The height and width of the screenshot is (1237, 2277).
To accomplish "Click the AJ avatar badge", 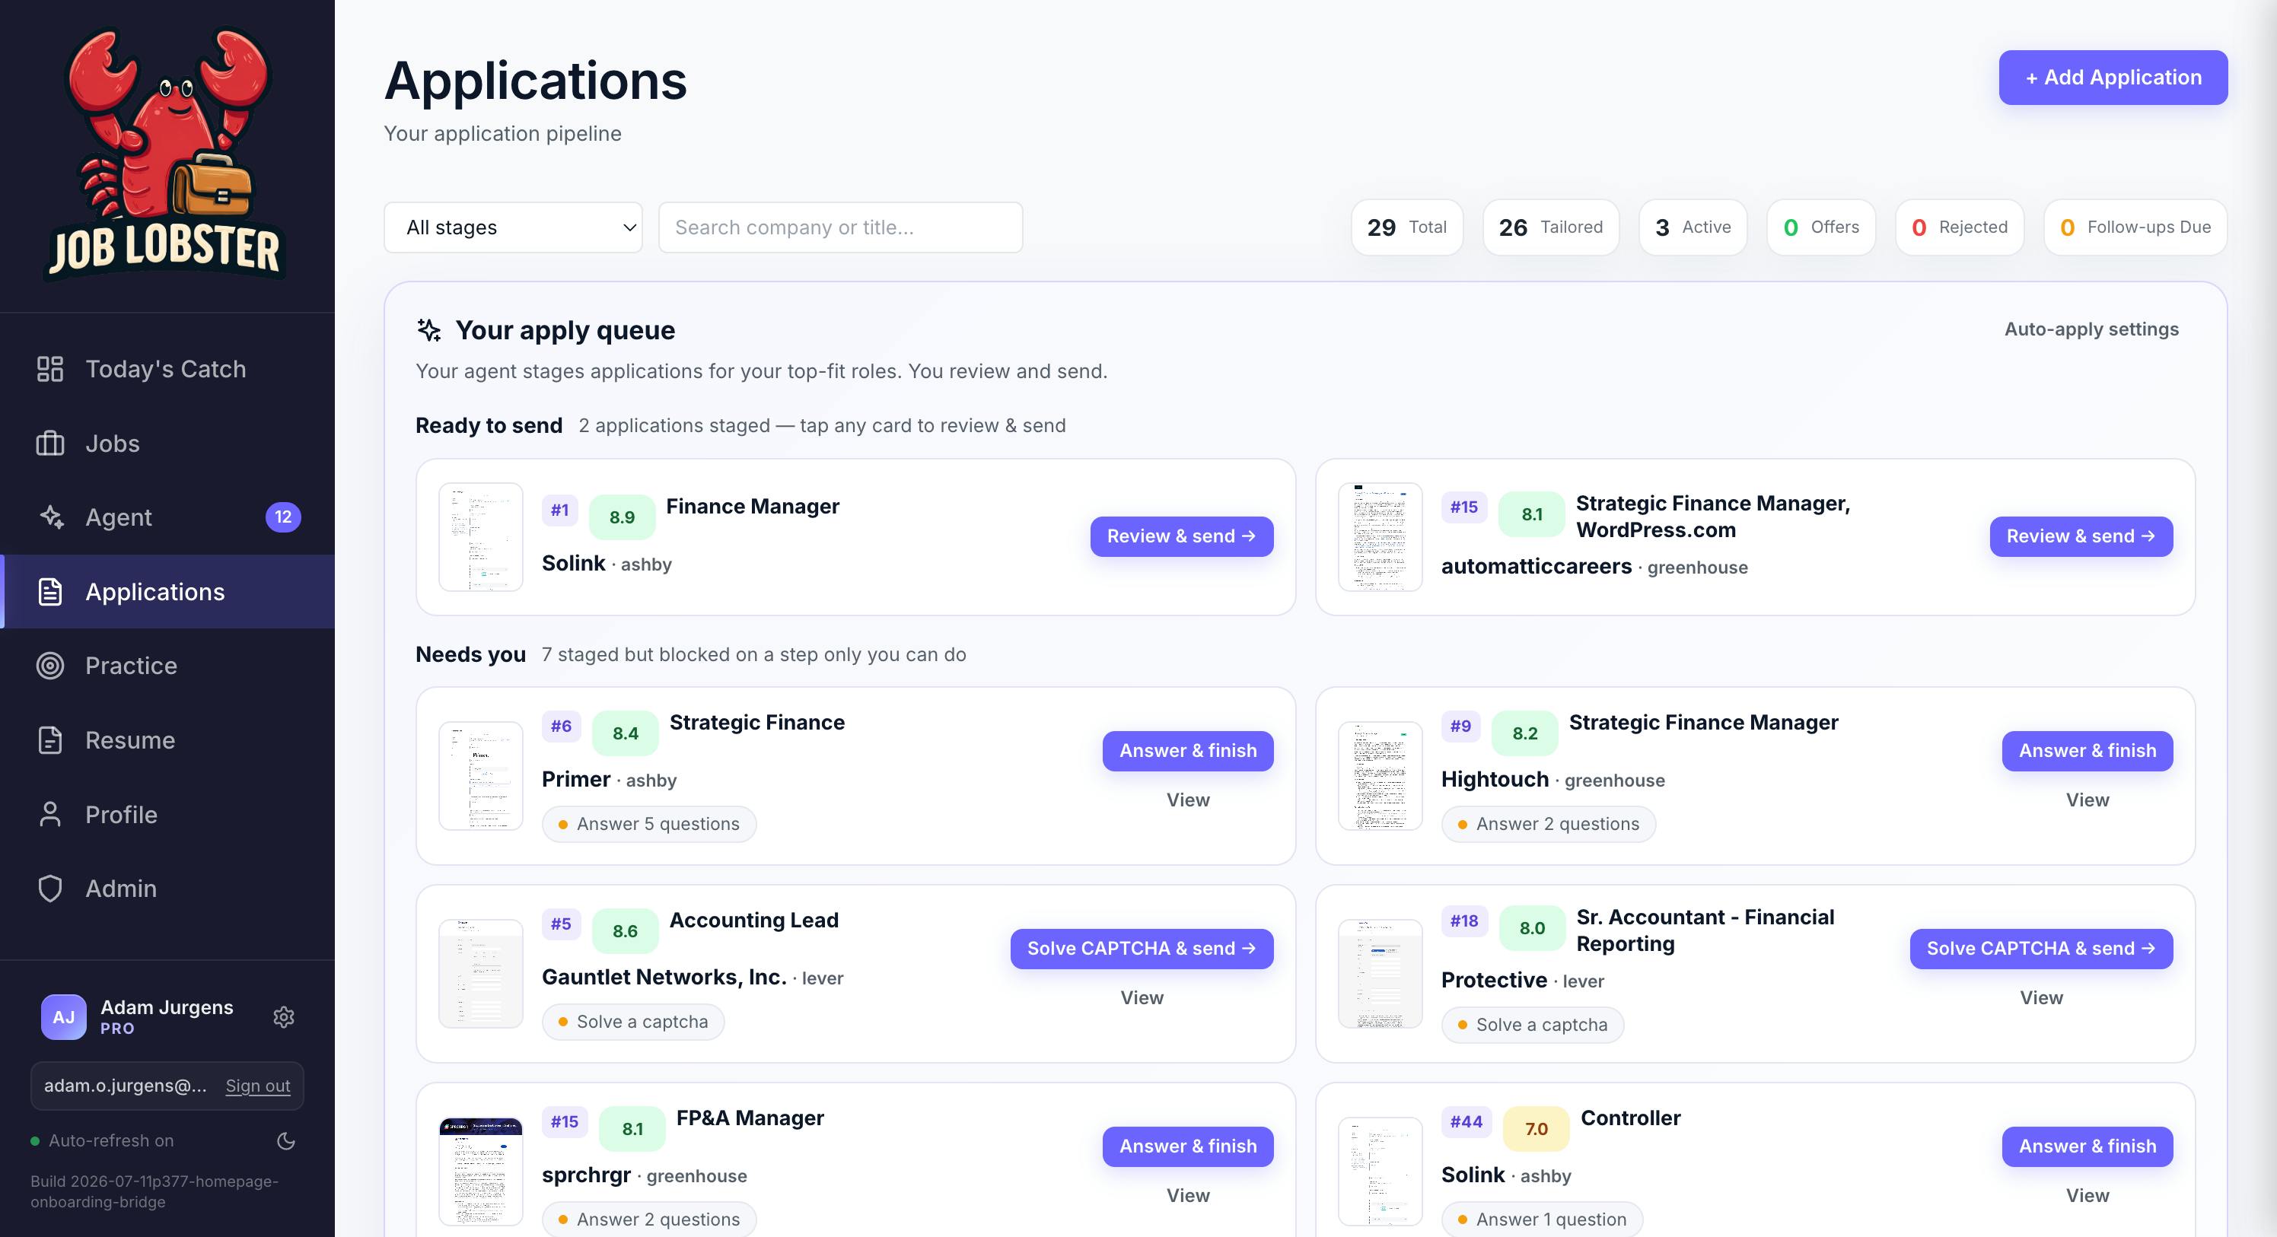I will tap(64, 1017).
